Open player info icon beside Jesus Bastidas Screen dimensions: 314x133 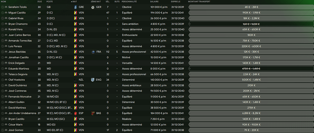click(6, 52)
